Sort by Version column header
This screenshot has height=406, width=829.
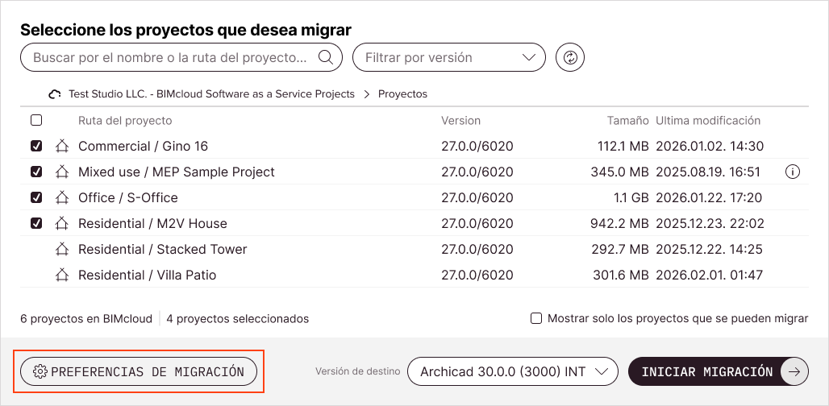[x=461, y=120]
